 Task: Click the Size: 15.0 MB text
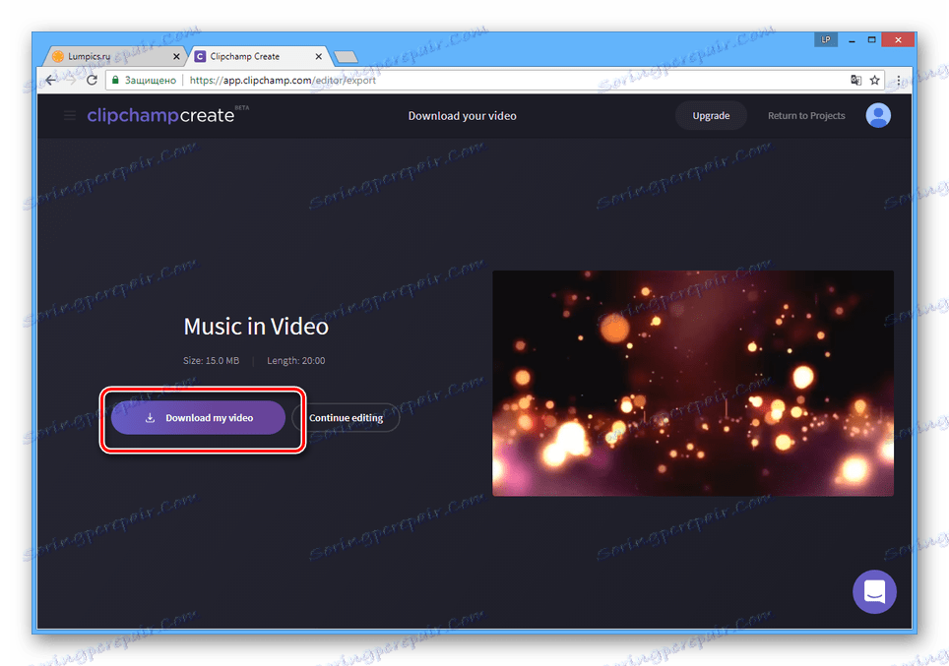coord(212,360)
